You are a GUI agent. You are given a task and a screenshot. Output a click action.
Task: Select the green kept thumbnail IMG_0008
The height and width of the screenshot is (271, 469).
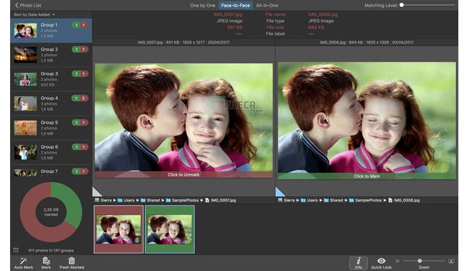click(x=170, y=229)
